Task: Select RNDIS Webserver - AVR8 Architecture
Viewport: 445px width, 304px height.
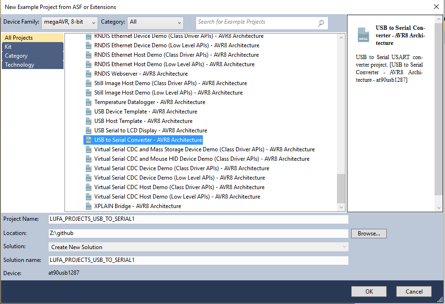Action: point(141,74)
